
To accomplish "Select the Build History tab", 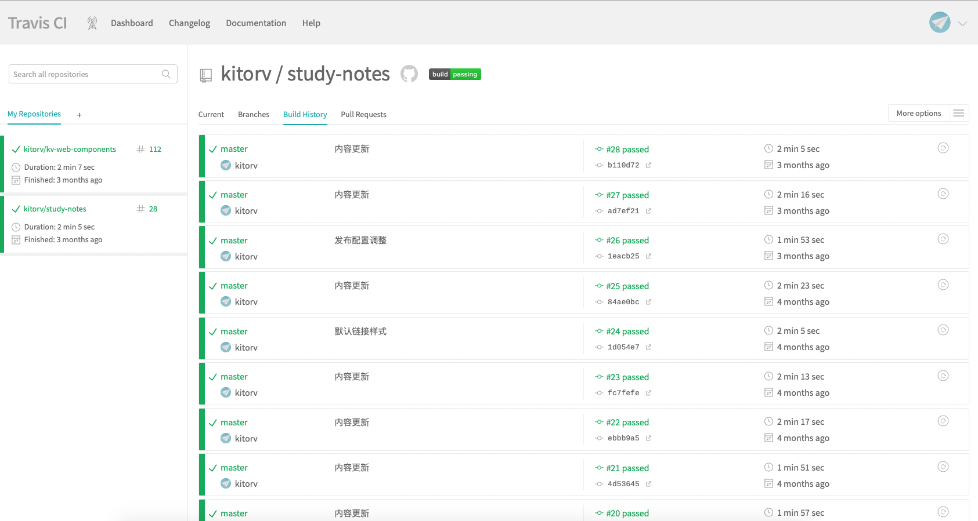I will point(305,114).
